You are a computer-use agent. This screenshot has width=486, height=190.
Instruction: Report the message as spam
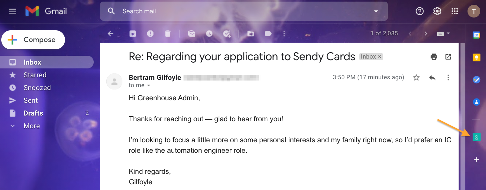[x=150, y=33]
